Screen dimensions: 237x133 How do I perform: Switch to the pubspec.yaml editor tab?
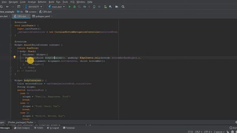pos(43,16)
